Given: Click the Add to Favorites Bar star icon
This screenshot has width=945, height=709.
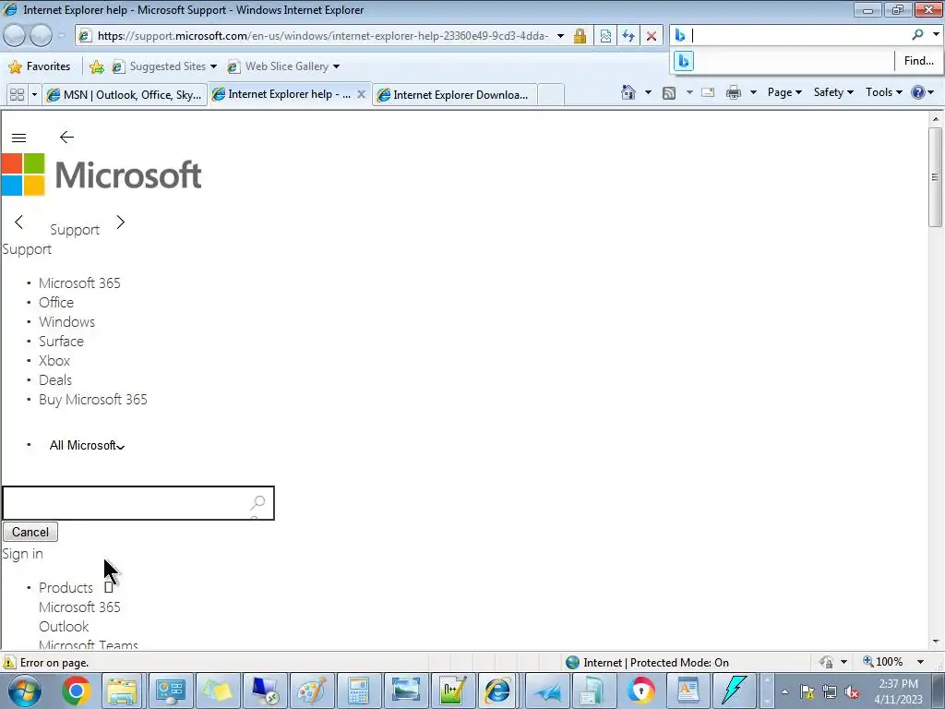Looking at the screenshot, I should click(x=96, y=66).
